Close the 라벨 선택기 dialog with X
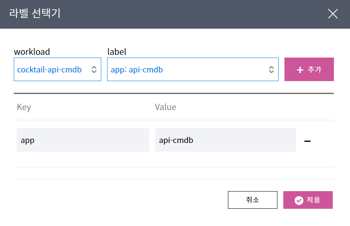Image resolution: width=350 pixels, height=226 pixels. (x=333, y=14)
